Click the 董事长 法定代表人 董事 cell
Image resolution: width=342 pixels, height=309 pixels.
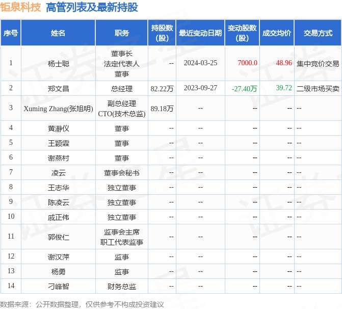(121, 64)
